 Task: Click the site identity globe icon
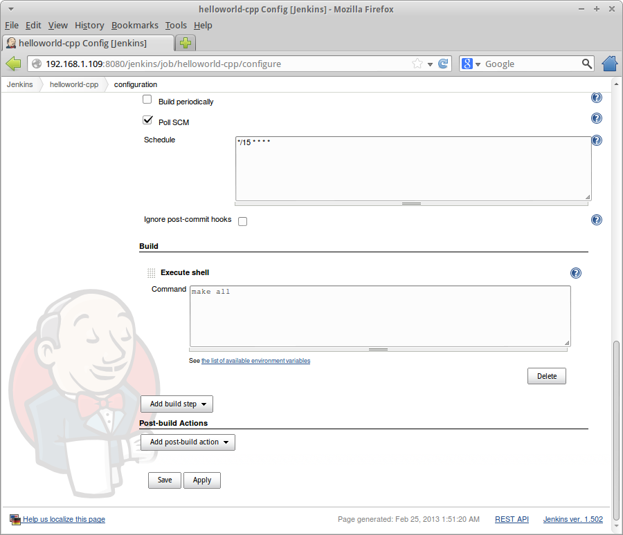coord(37,64)
